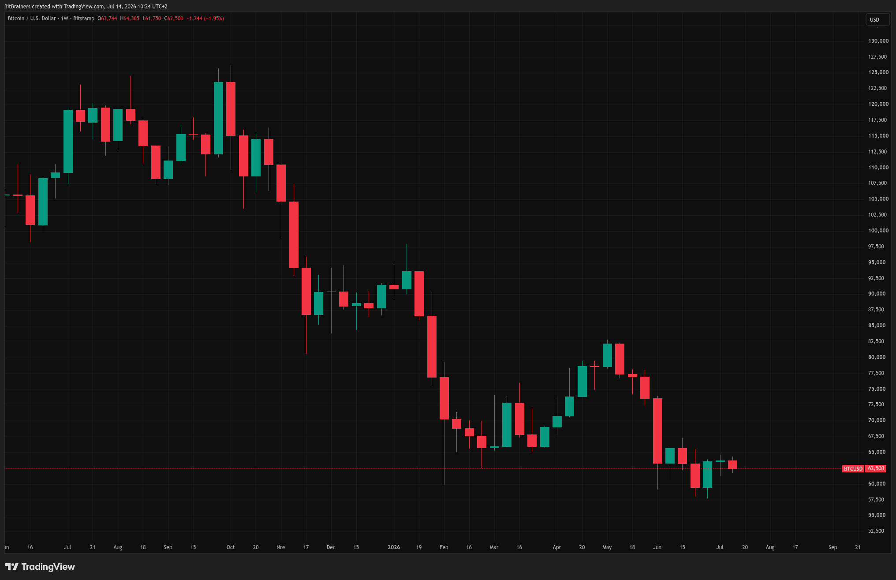Click the BTCUSD price line label
Viewport: 896px width, 580px height.
point(853,468)
